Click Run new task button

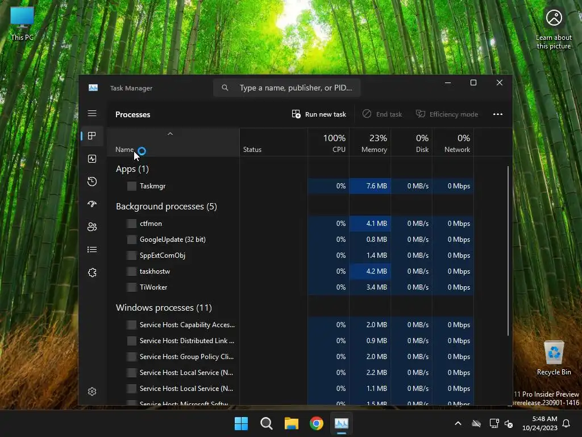click(x=319, y=114)
